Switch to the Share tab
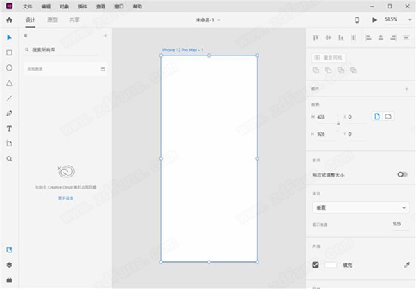 [74, 20]
